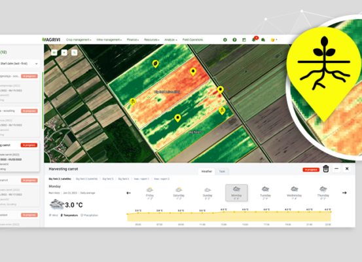362x262 pixels.
Task: Switch to the Task tab
Action: click(x=222, y=172)
